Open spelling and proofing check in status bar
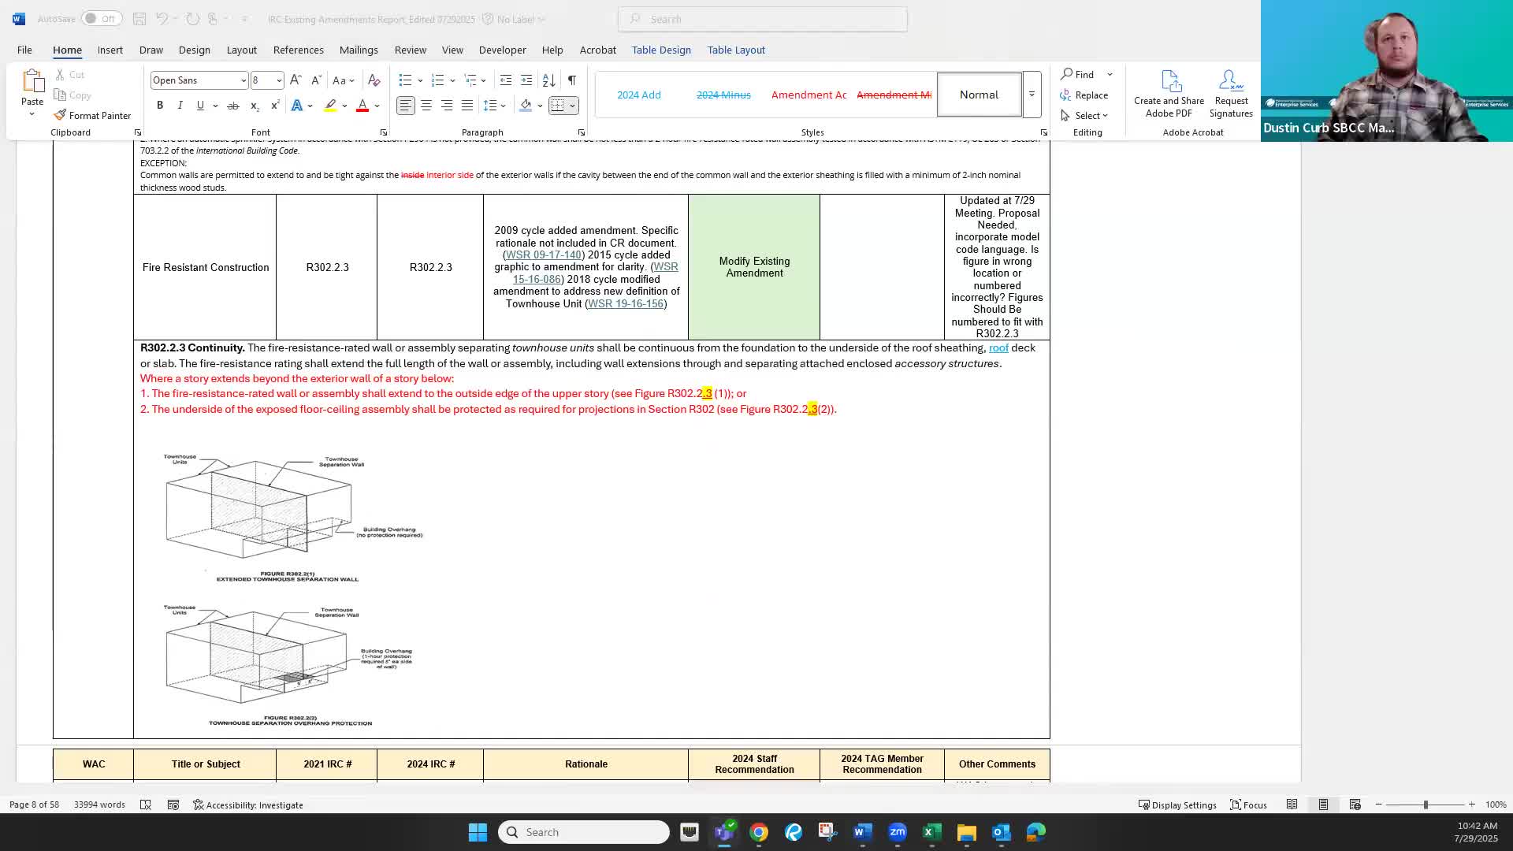Image resolution: width=1513 pixels, height=851 pixels. (146, 805)
